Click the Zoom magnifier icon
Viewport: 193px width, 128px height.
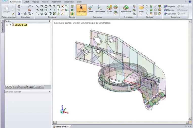(x=29, y=14)
